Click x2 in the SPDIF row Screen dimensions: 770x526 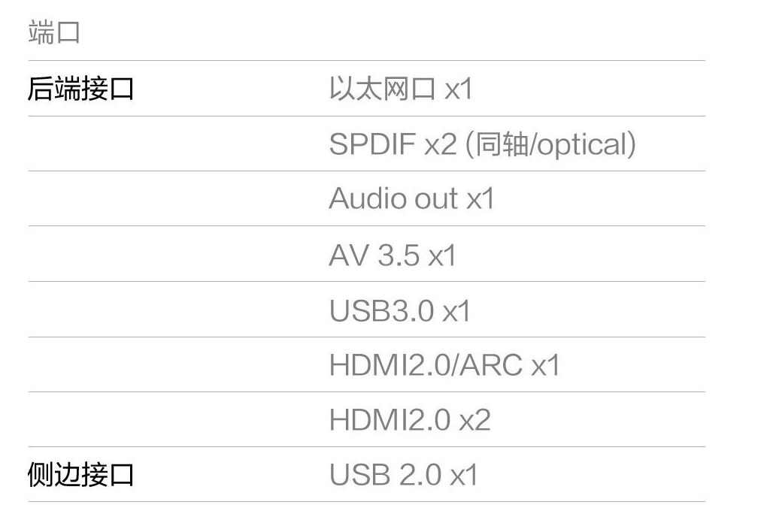coord(441,144)
